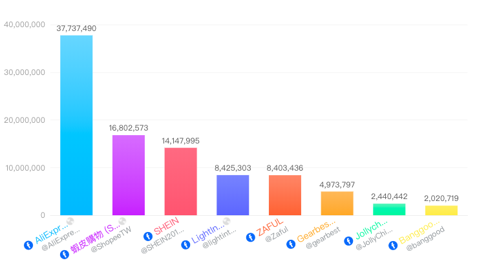Screen dimensions: 477x265
Task: Click the Facebook icon beside Shopee label
Action: (64, 255)
